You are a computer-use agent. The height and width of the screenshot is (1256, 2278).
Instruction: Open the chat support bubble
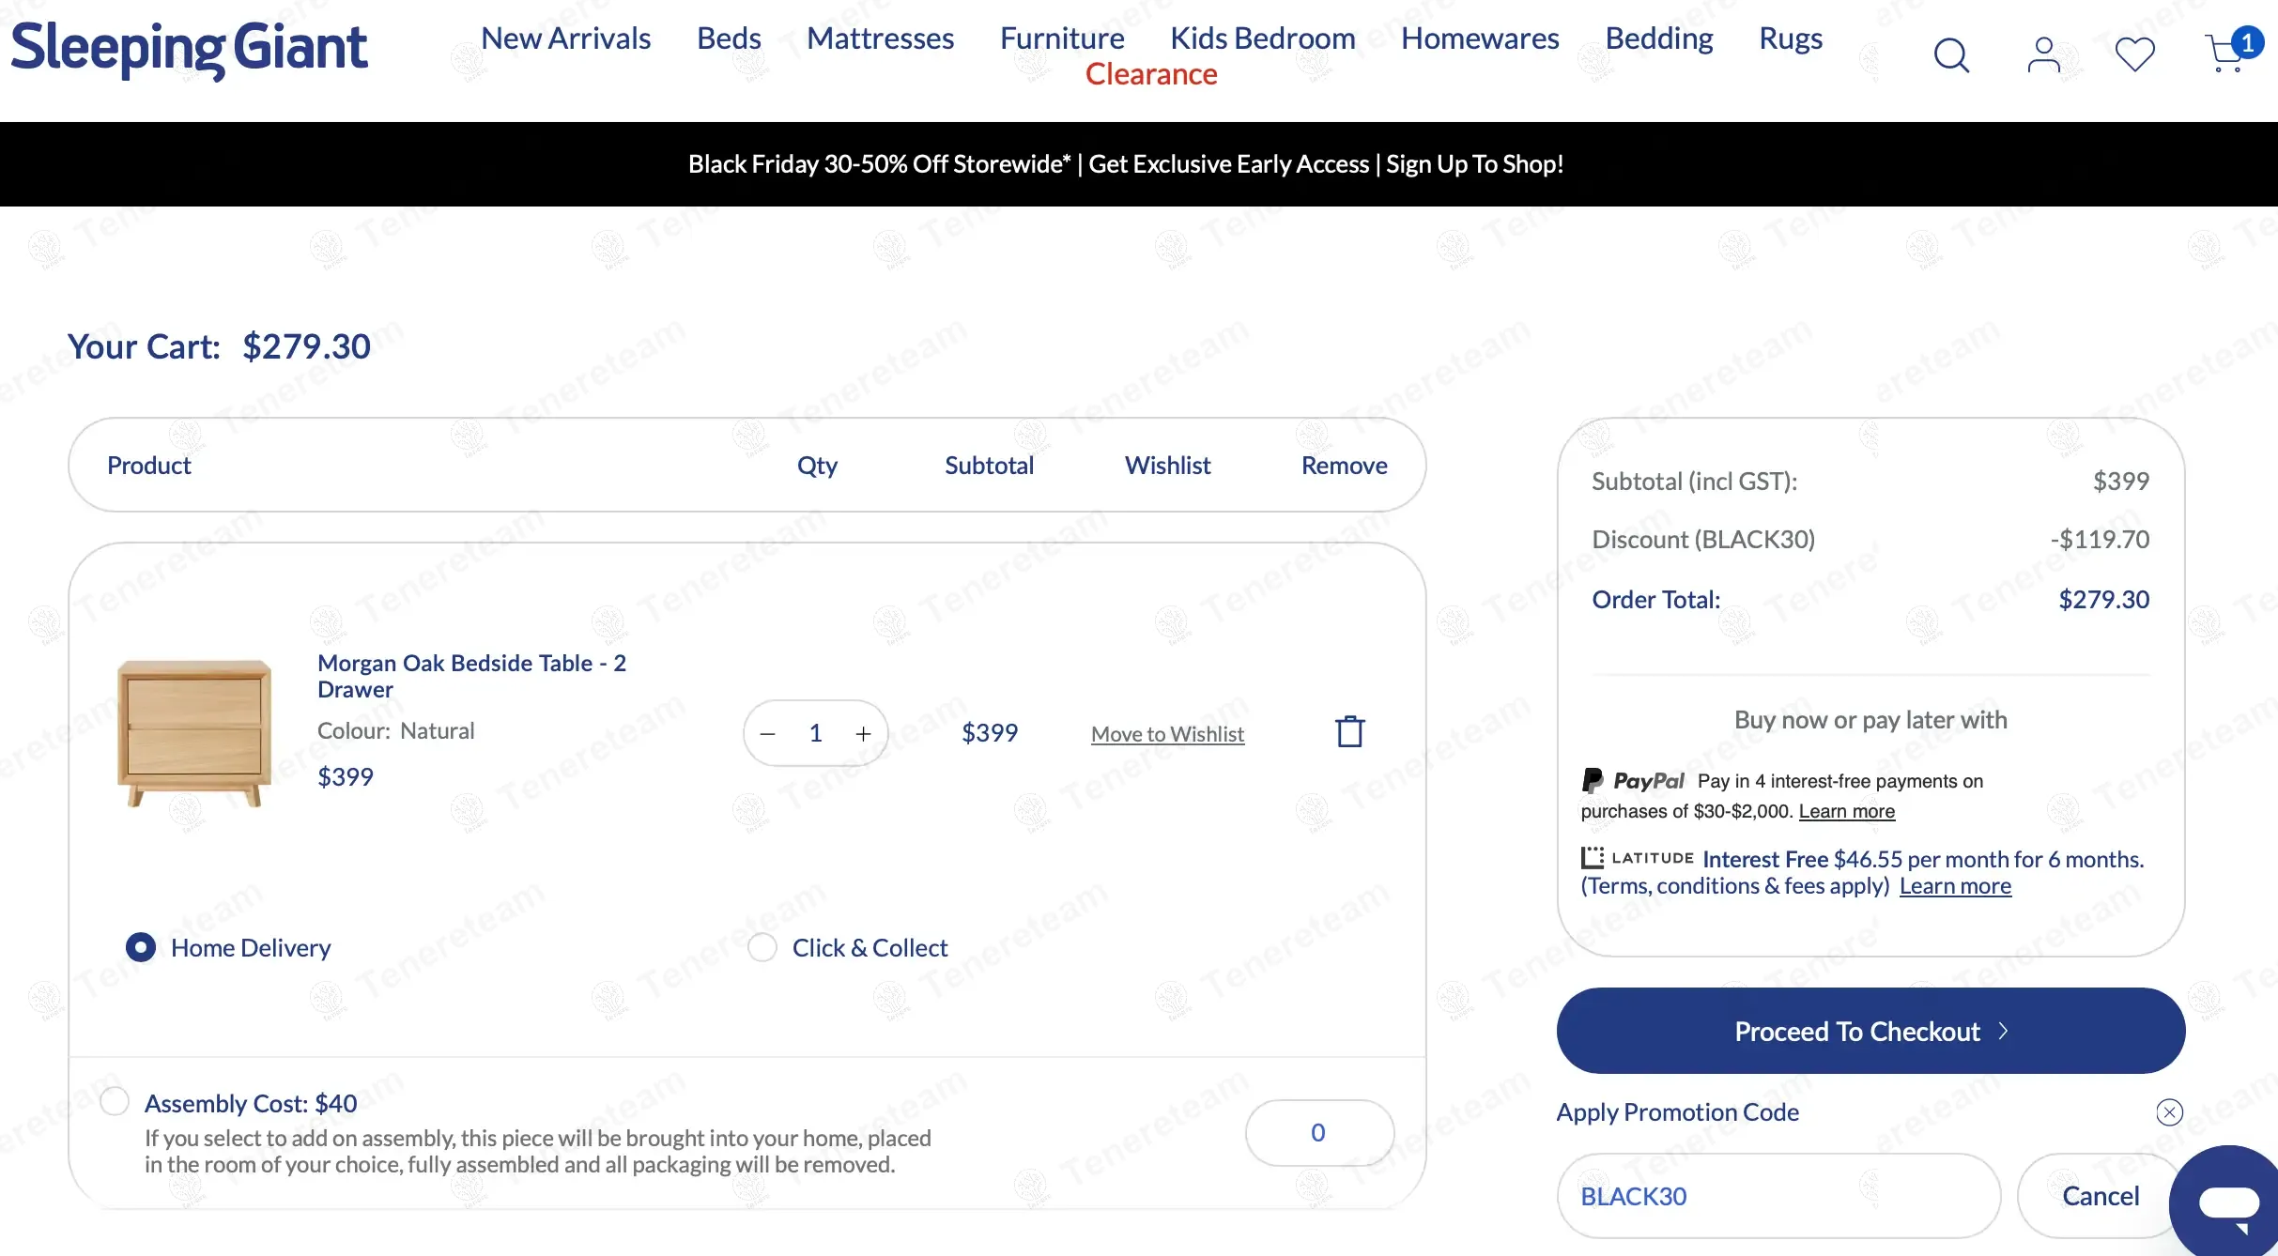(2227, 1202)
